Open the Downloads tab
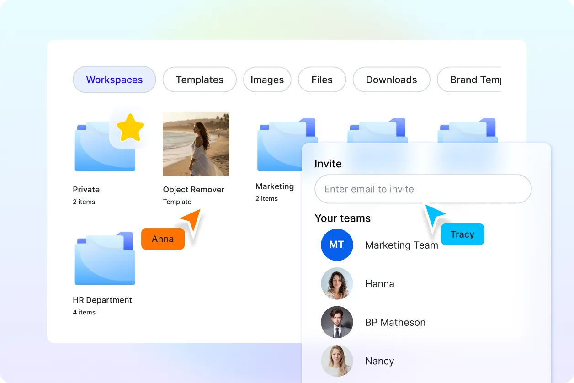The width and height of the screenshot is (574, 383). pos(391,80)
